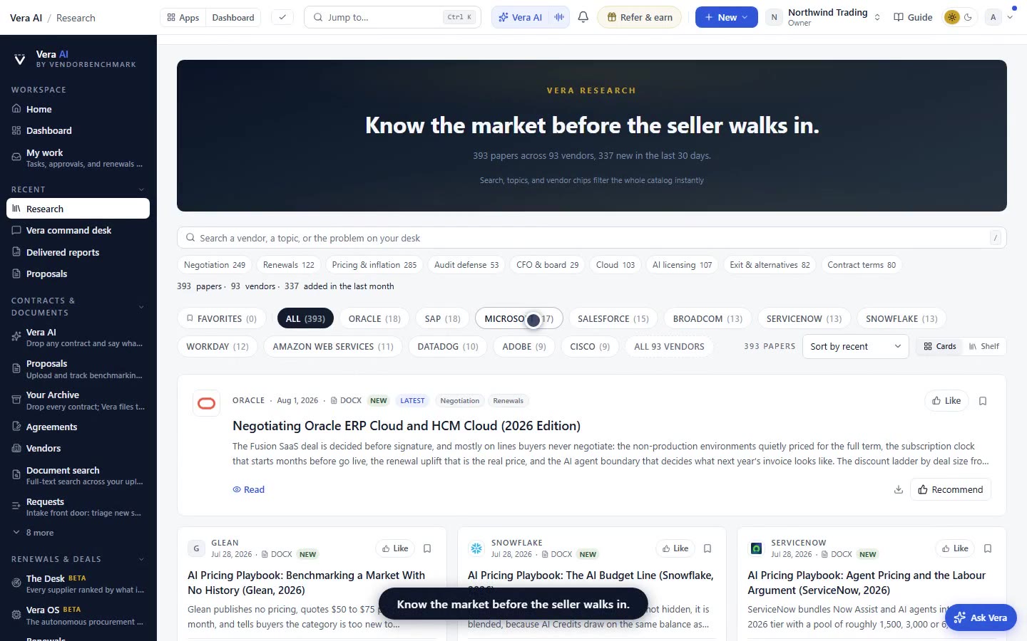Viewport: 1027px width, 641px height.
Task: Download the Oracle paper
Action: click(899, 489)
